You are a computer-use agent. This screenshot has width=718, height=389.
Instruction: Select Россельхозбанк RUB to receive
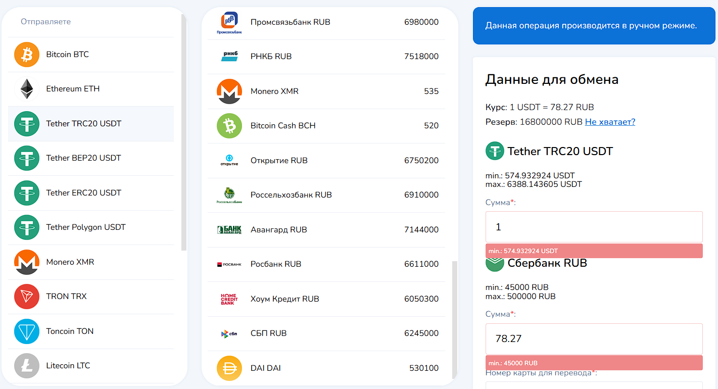point(326,195)
